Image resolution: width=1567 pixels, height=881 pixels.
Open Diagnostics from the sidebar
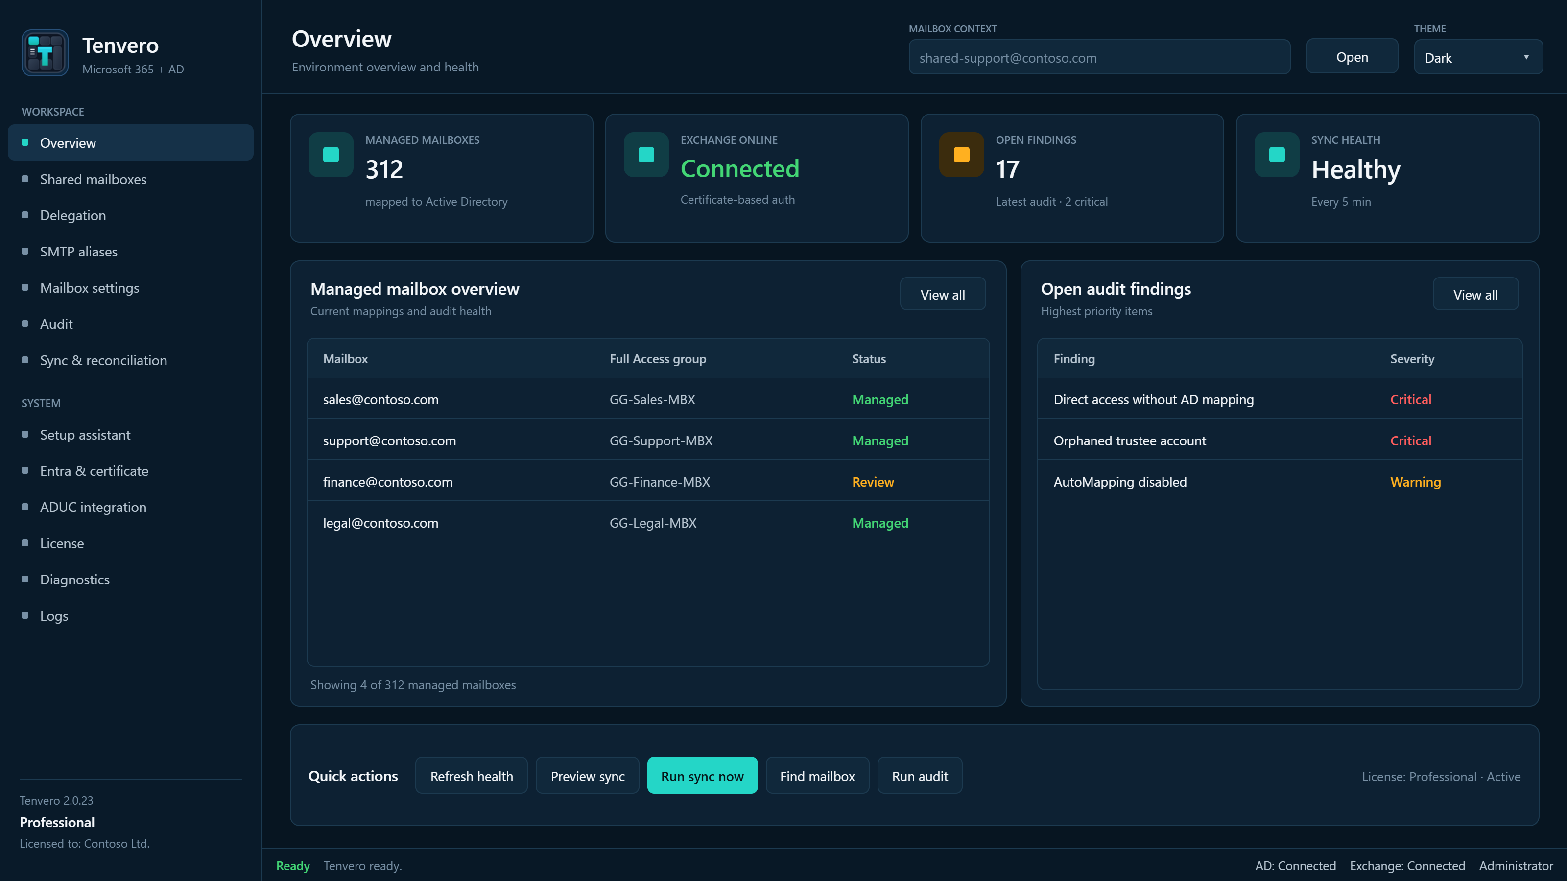click(x=131, y=580)
